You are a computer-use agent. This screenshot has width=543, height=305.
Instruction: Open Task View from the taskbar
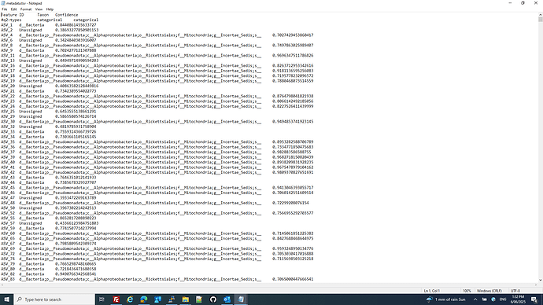(x=102, y=299)
